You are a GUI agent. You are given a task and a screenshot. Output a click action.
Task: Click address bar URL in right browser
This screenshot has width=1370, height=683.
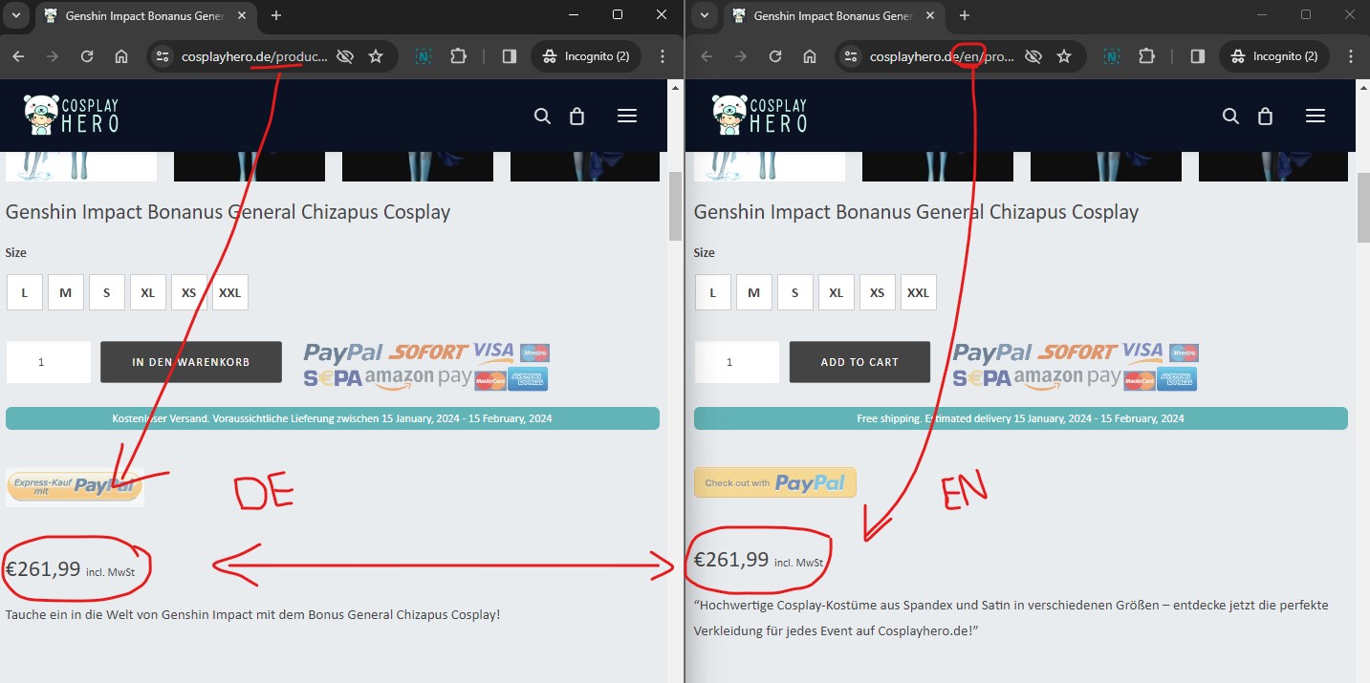943,56
